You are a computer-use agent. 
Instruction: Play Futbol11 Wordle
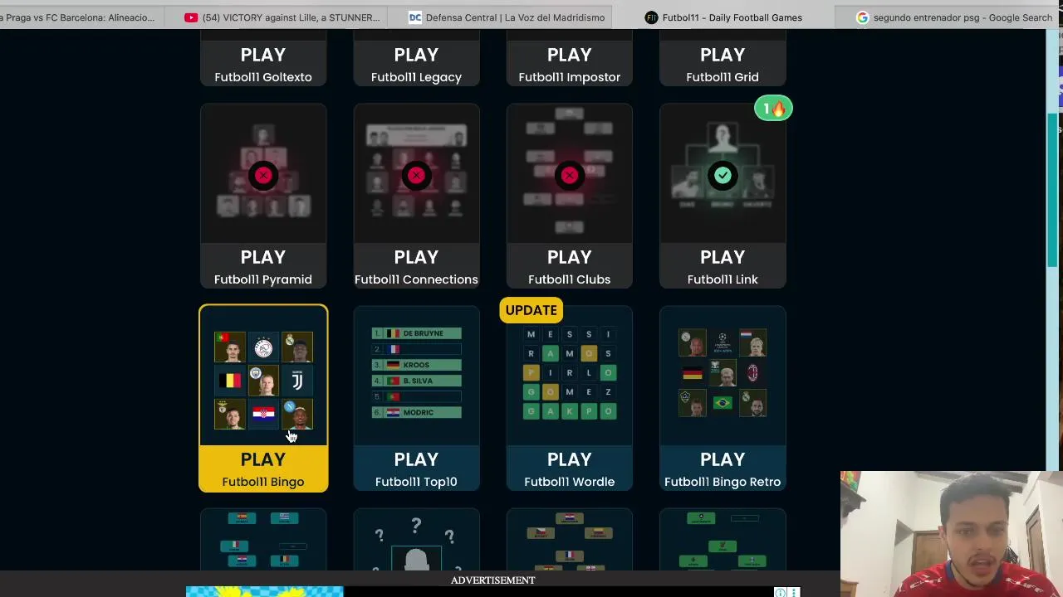[x=569, y=468]
